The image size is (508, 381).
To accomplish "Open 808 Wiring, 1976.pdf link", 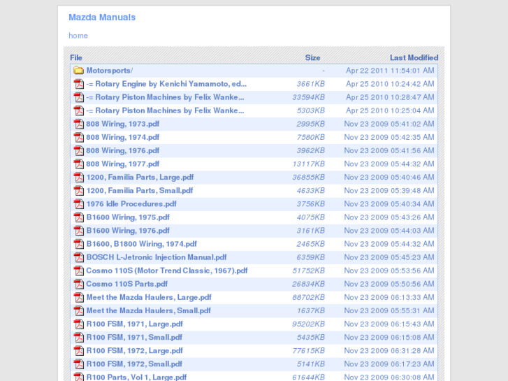I will 123,150.
